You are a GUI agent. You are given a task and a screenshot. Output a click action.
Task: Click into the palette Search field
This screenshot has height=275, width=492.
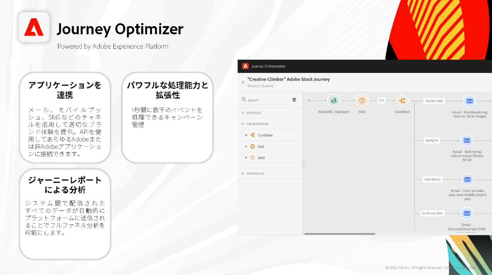(x=267, y=100)
